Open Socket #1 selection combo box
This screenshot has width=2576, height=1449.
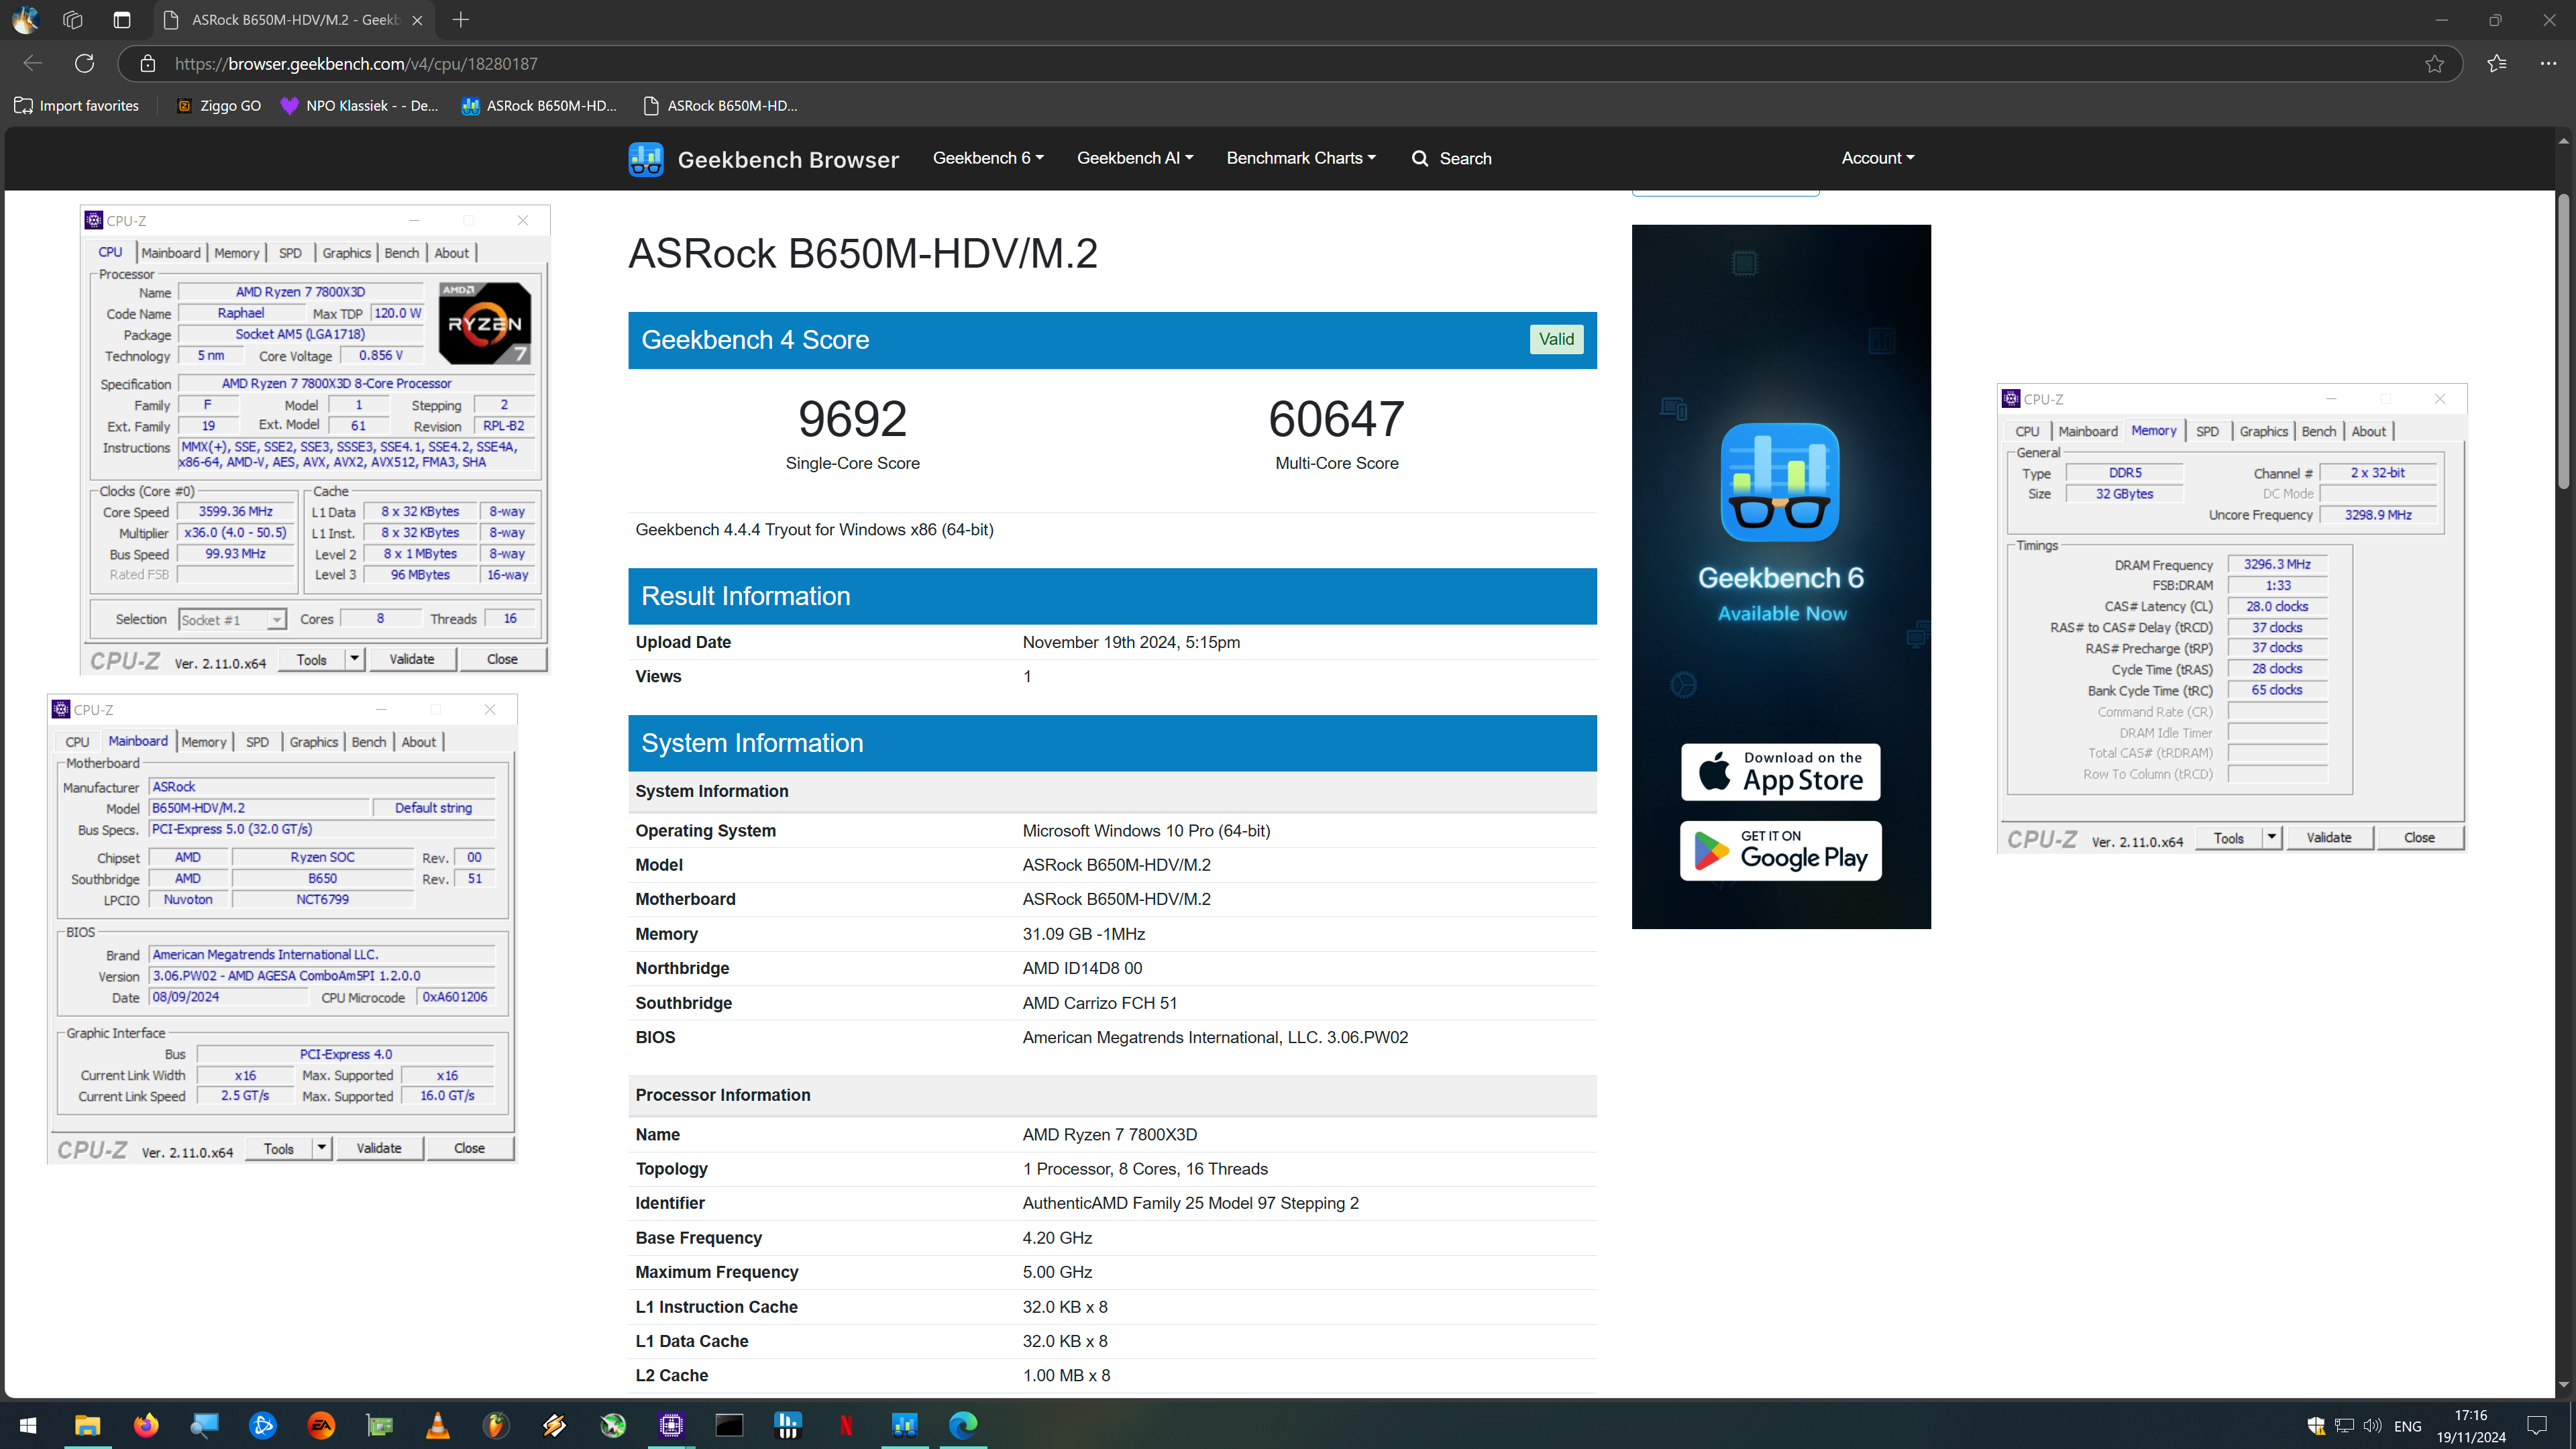coord(233,620)
